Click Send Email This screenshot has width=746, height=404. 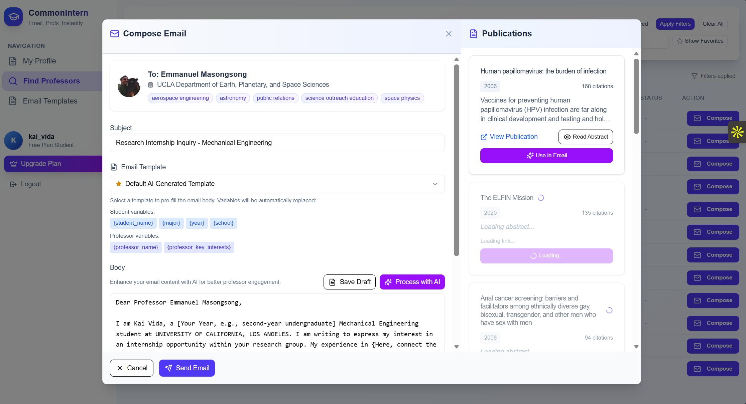187,368
